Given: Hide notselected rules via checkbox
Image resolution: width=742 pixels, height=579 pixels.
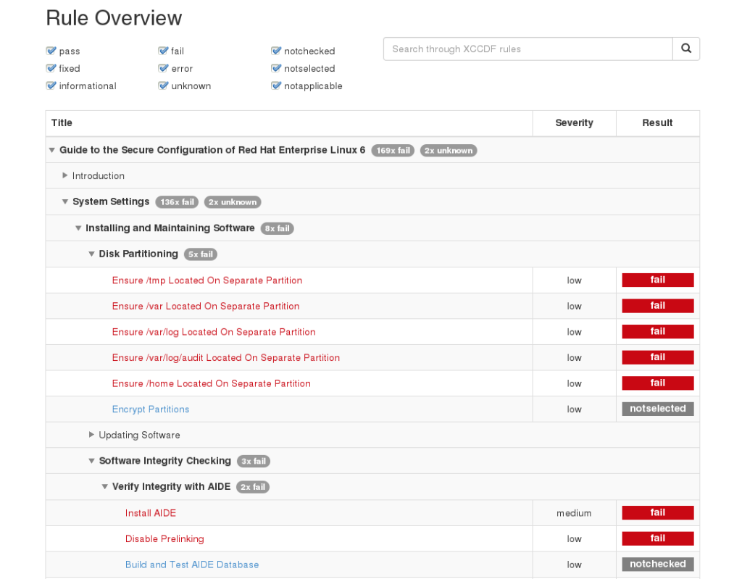Looking at the screenshot, I should [276, 68].
